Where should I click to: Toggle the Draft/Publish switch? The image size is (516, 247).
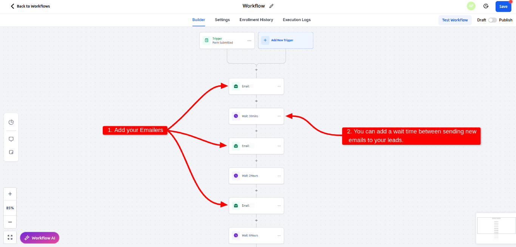click(x=492, y=20)
